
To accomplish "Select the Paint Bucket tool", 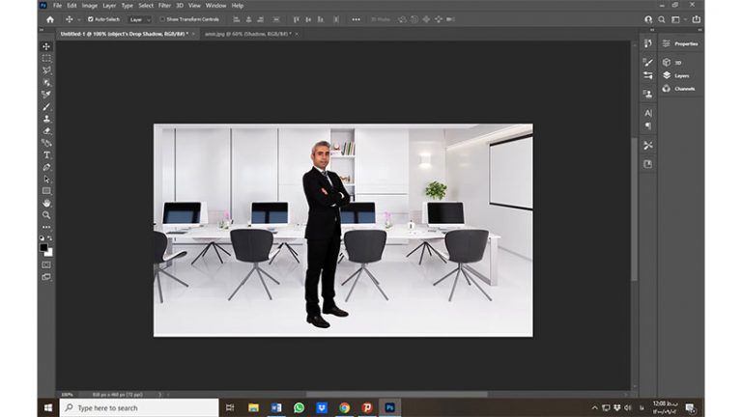I will 46,143.
